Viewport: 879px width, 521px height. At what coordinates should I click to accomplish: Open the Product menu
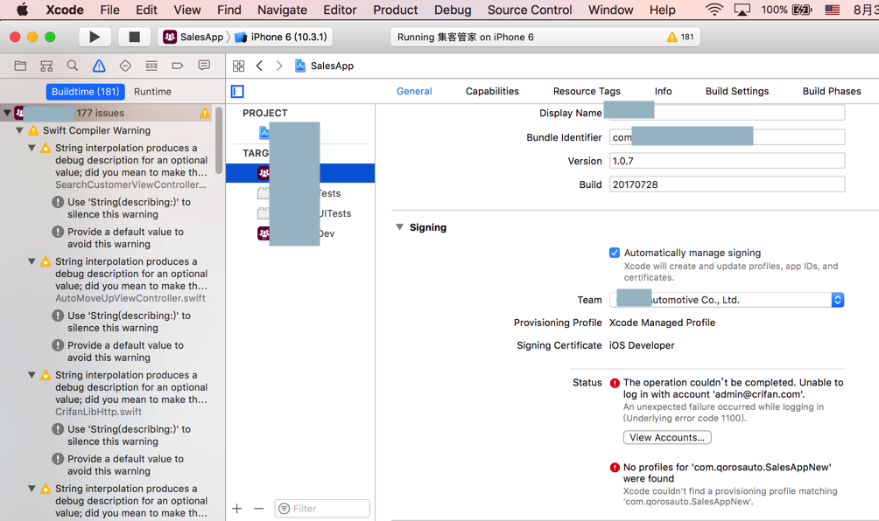tap(395, 10)
